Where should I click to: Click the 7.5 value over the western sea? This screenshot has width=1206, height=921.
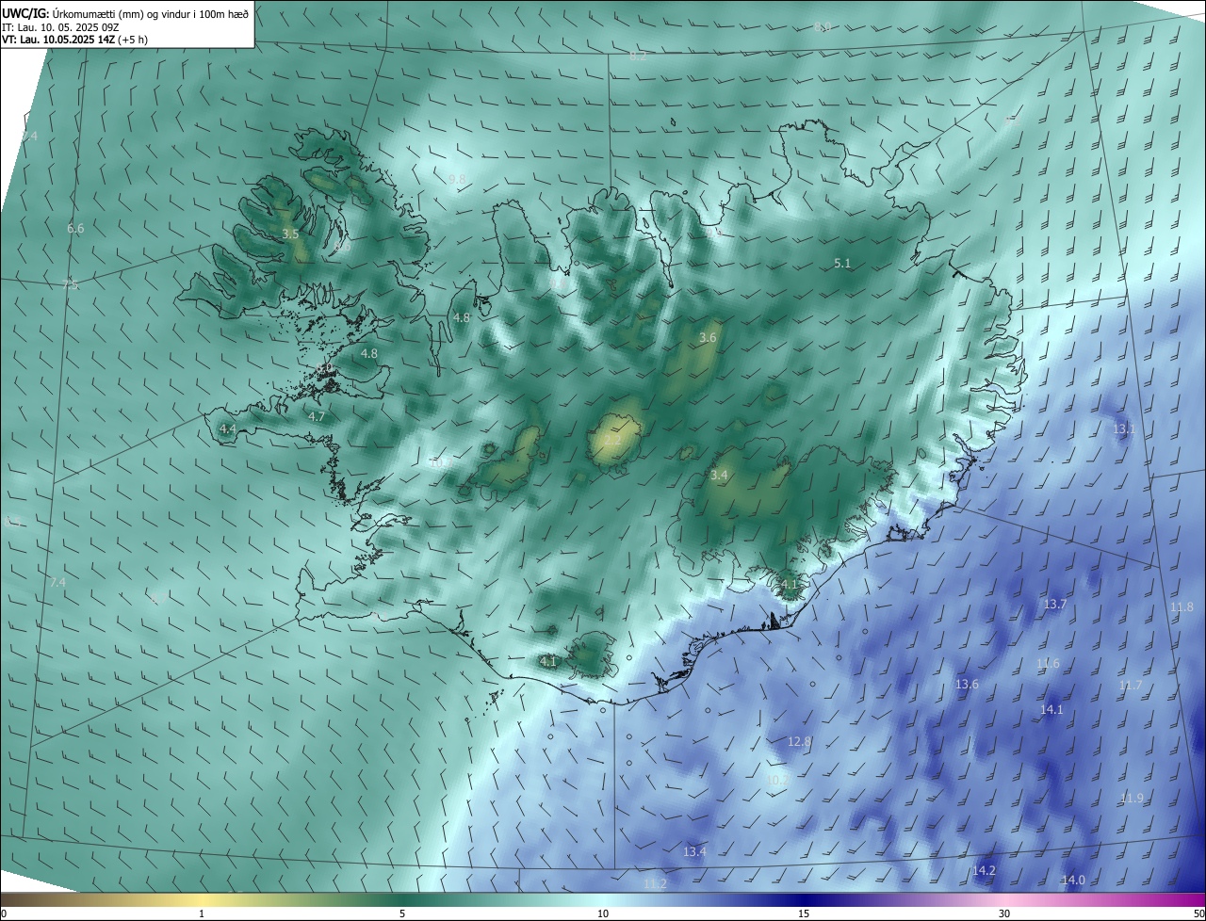click(x=71, y=284)
